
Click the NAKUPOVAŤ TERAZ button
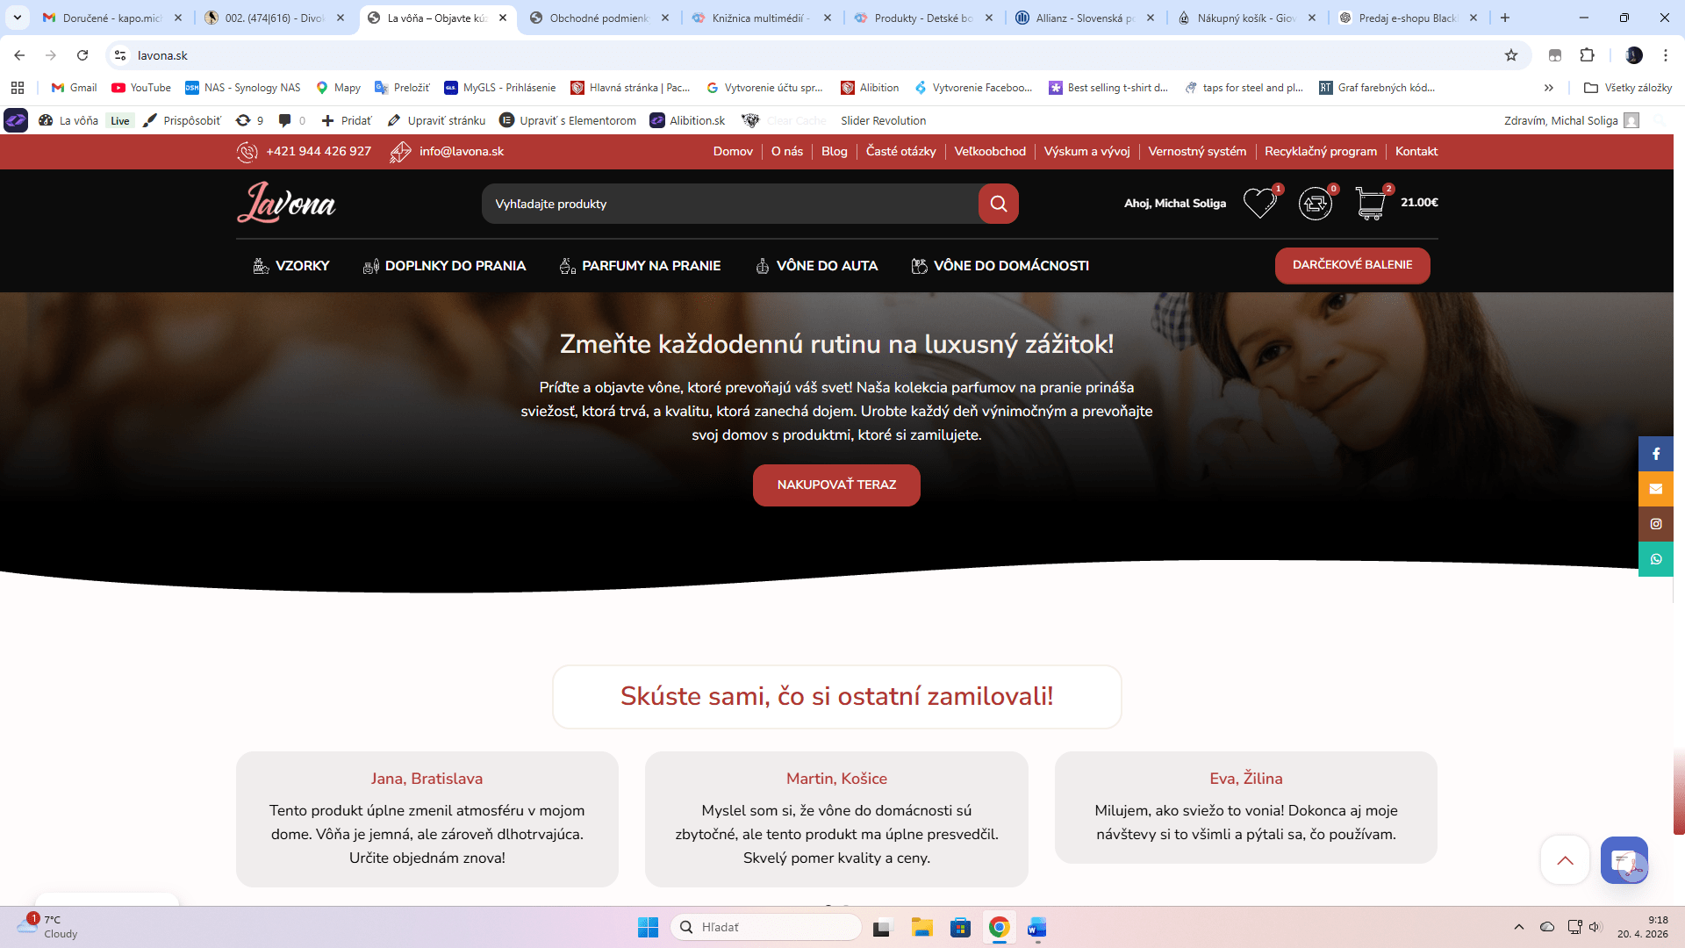pos(836,485)
